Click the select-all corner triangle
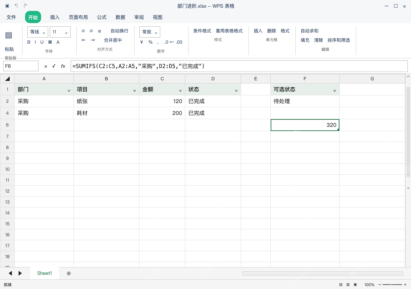The image size is (411, 289). (x=7, y=79)
